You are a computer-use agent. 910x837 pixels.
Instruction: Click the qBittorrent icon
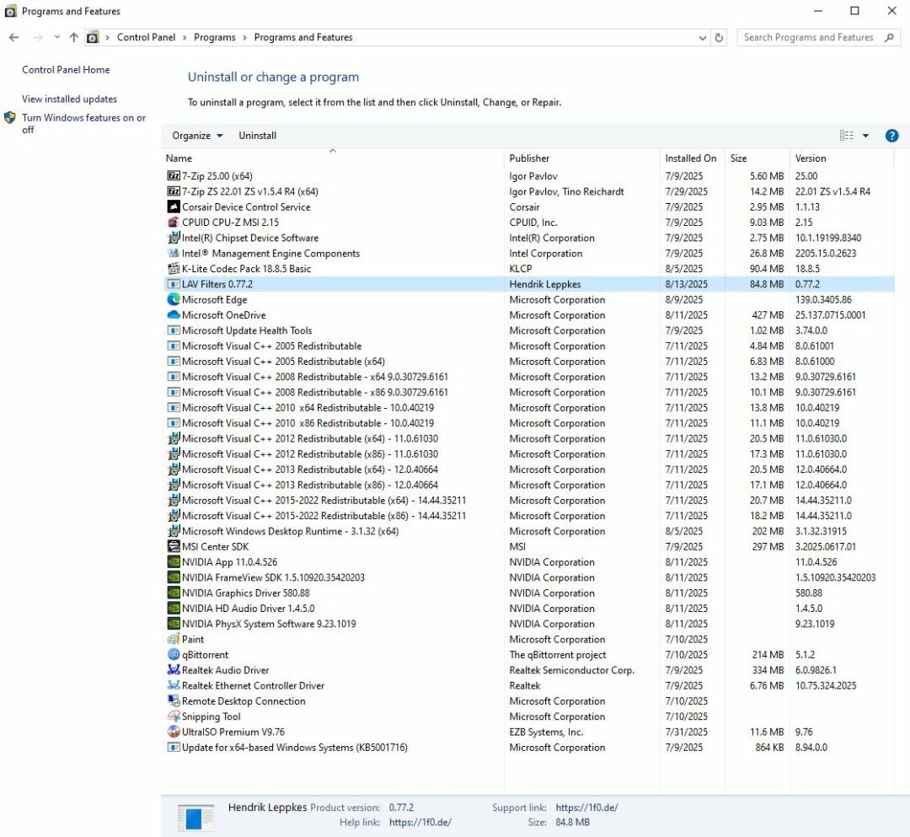point(173,655)
